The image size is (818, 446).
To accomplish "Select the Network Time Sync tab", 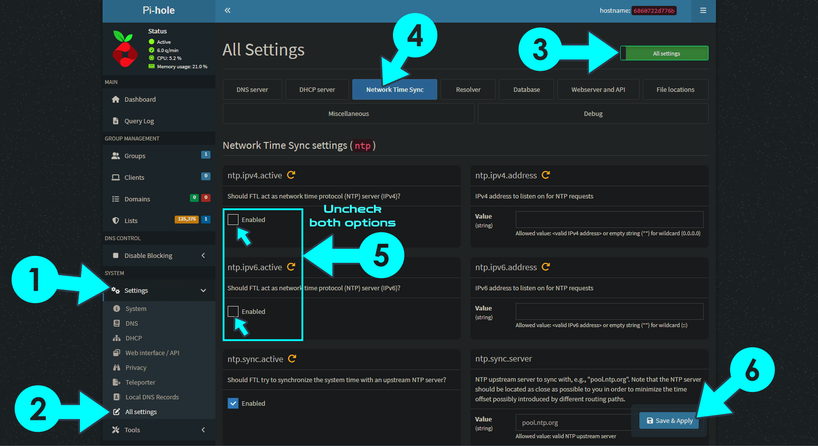I will [x=395, y=89].
